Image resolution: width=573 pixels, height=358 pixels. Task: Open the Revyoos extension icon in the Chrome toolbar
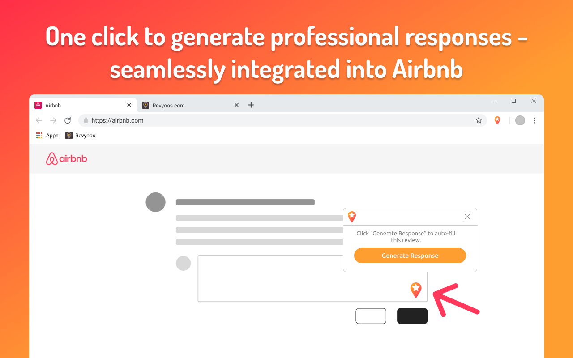[497, 120]
